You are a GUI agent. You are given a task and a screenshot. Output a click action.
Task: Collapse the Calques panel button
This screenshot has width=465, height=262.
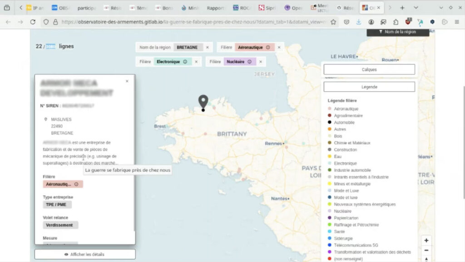coord(369,70)
